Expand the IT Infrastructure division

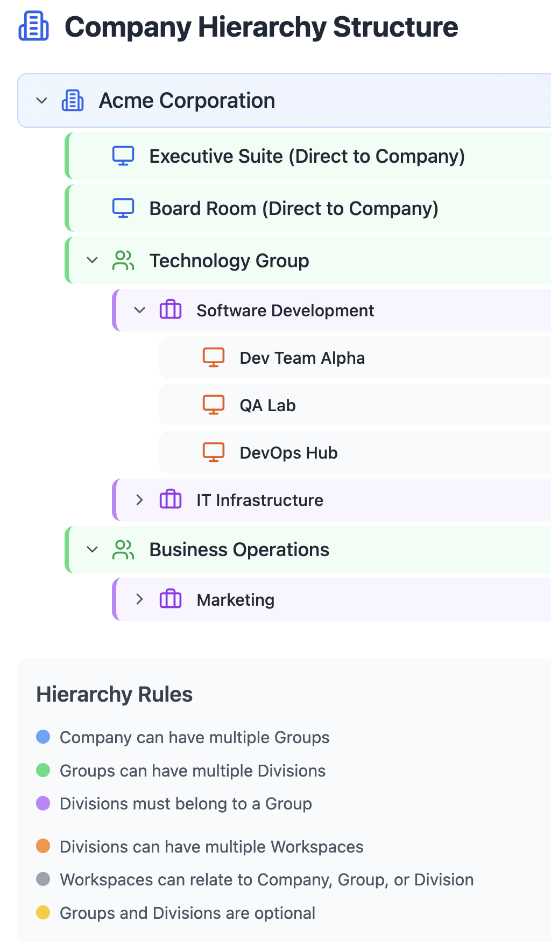point(140,500)
